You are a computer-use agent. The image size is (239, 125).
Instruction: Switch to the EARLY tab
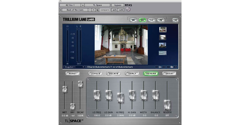(x=132, y=73)
